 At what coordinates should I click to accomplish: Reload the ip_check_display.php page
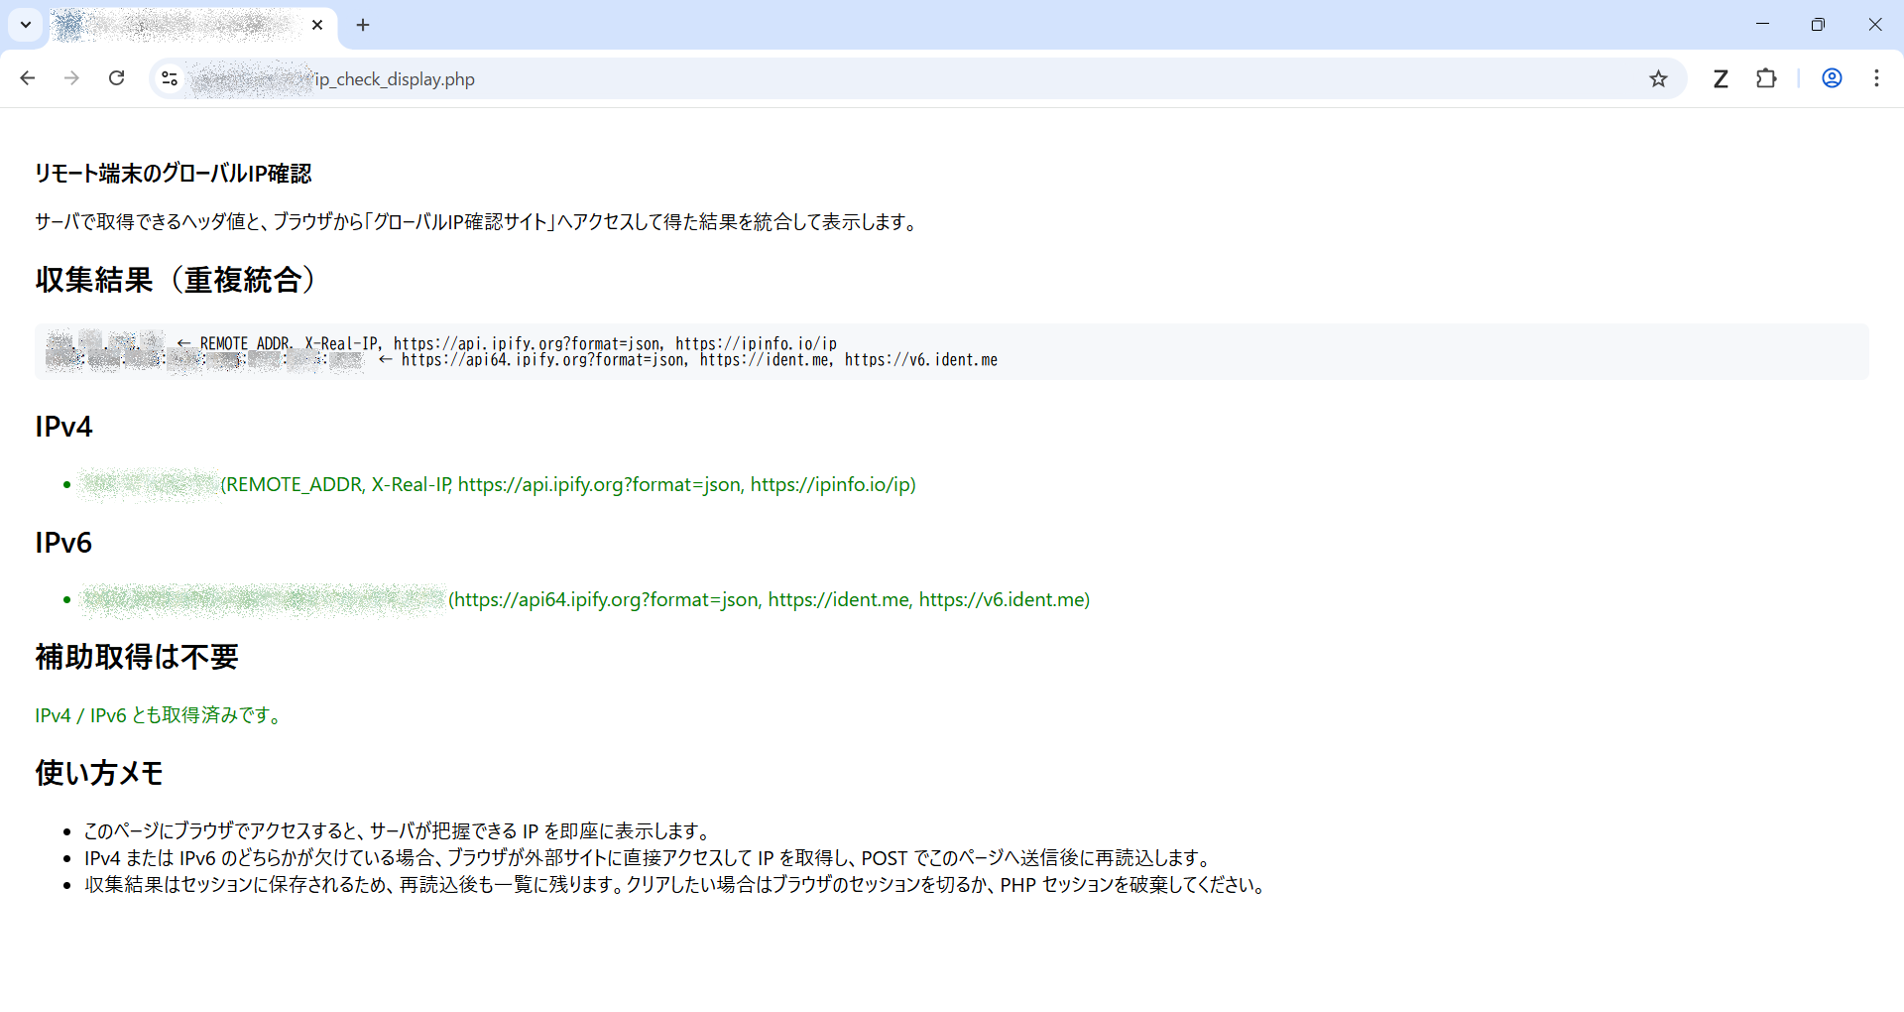[x=116, y=78]
